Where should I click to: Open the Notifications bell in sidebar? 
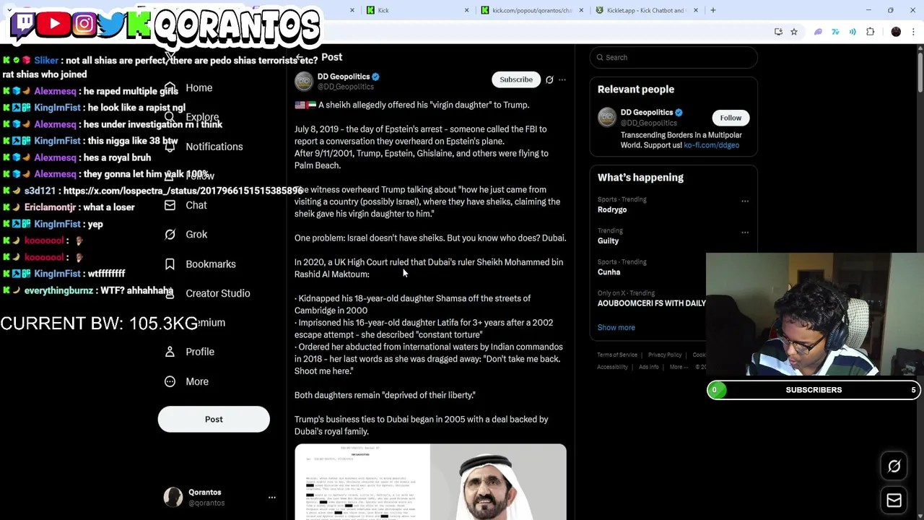170,147
